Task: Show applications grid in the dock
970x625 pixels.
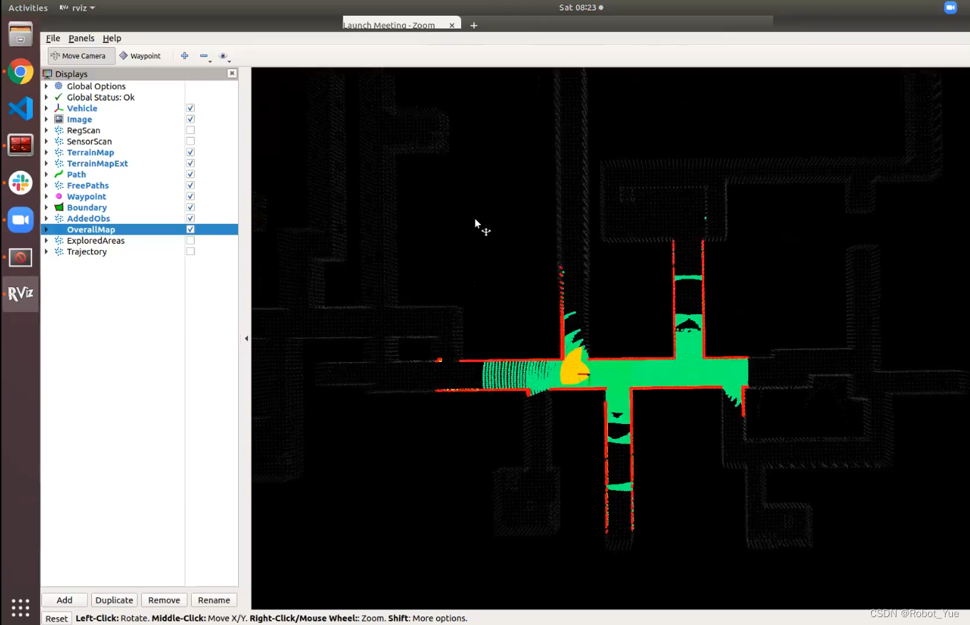Action: [21, 607]
